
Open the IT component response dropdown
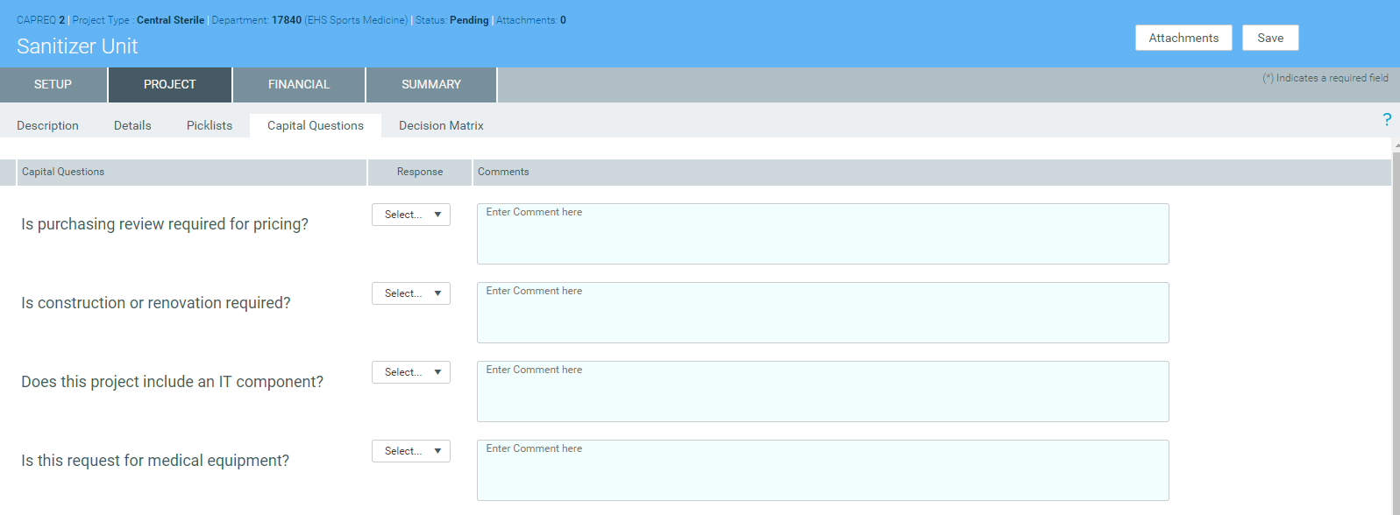(411, 372)
